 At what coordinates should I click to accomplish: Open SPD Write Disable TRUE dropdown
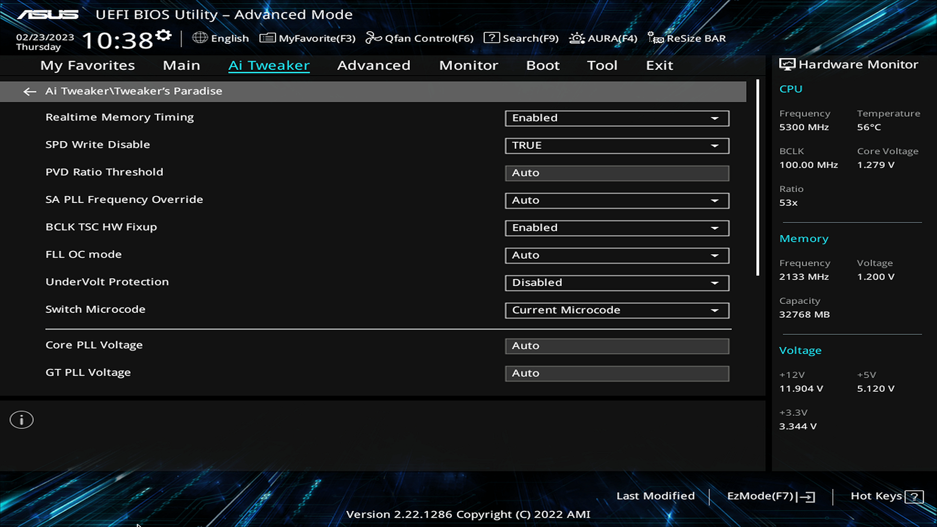[x=617, y=145]
